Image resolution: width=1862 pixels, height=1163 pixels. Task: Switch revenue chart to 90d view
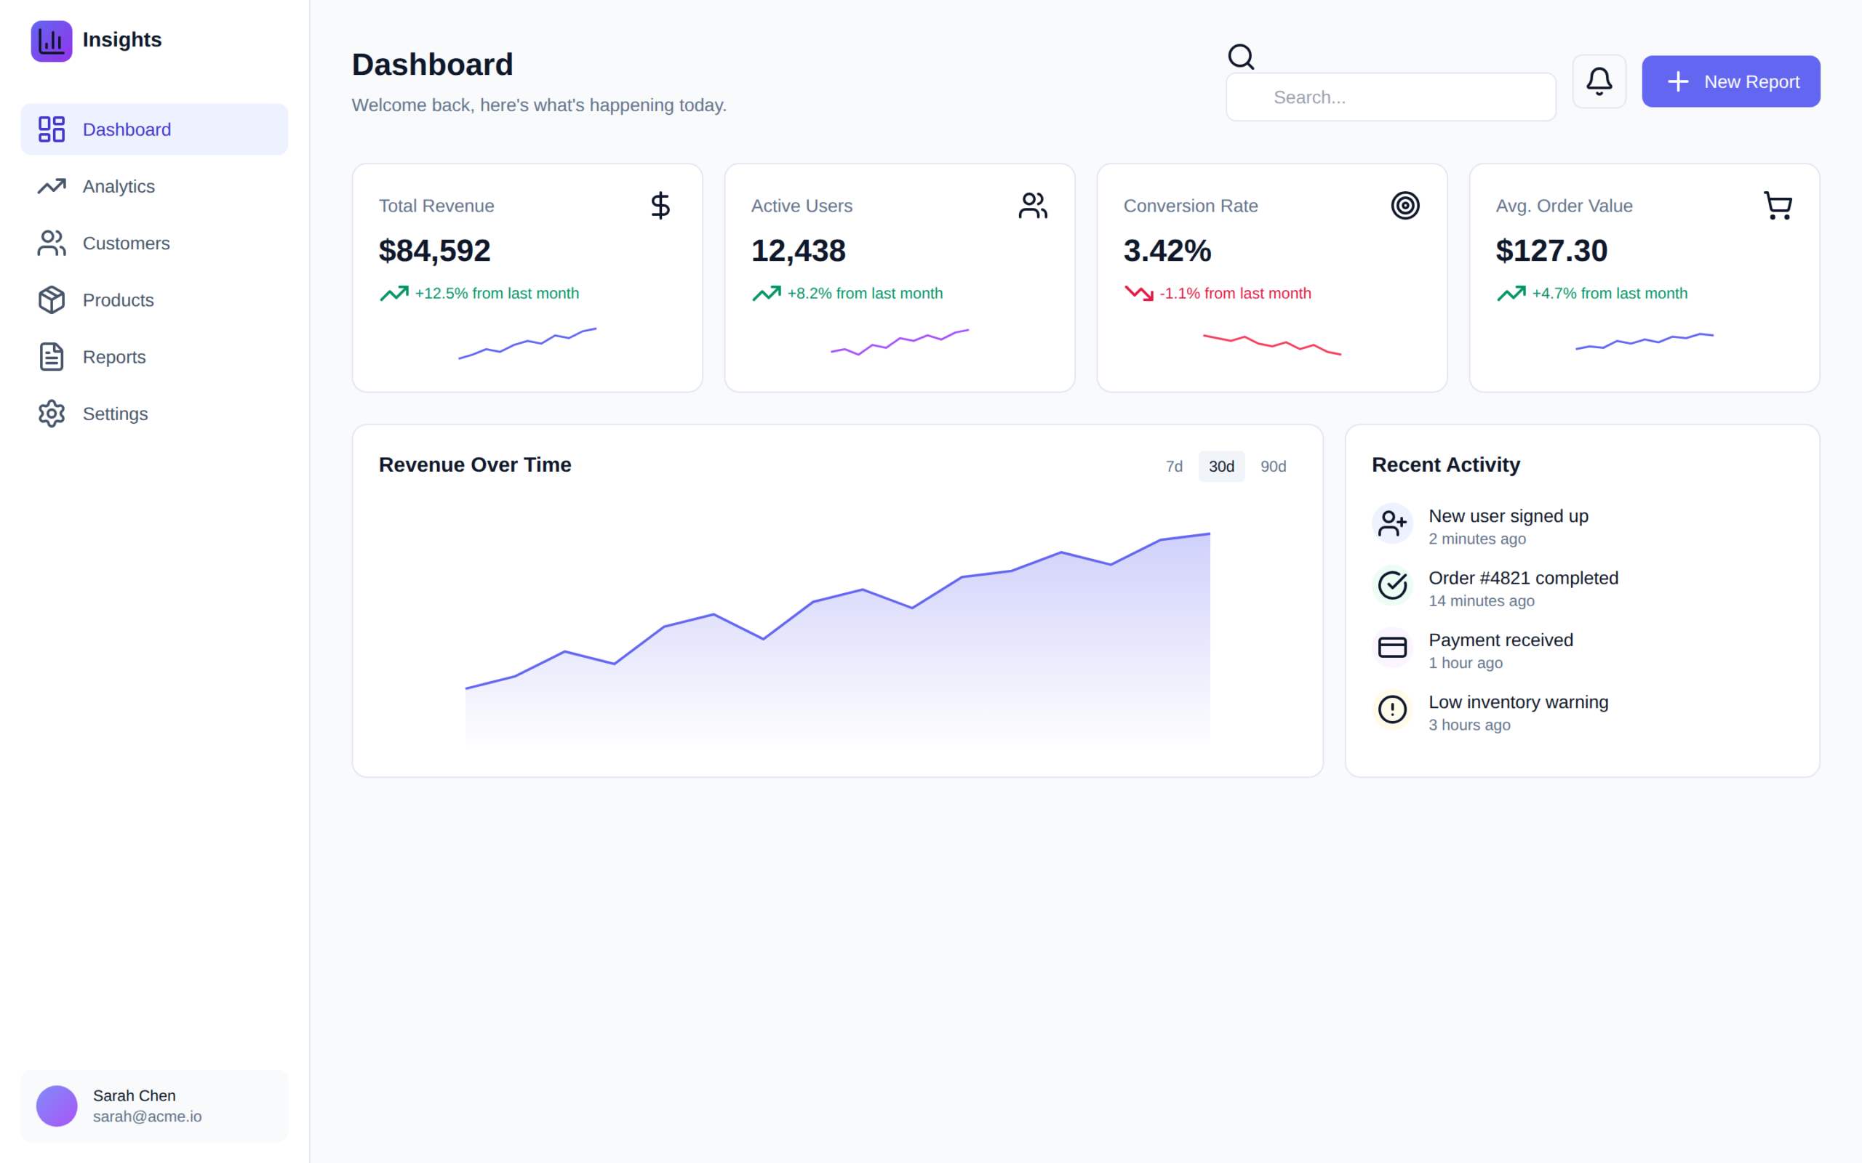[x=1274, y=466]
